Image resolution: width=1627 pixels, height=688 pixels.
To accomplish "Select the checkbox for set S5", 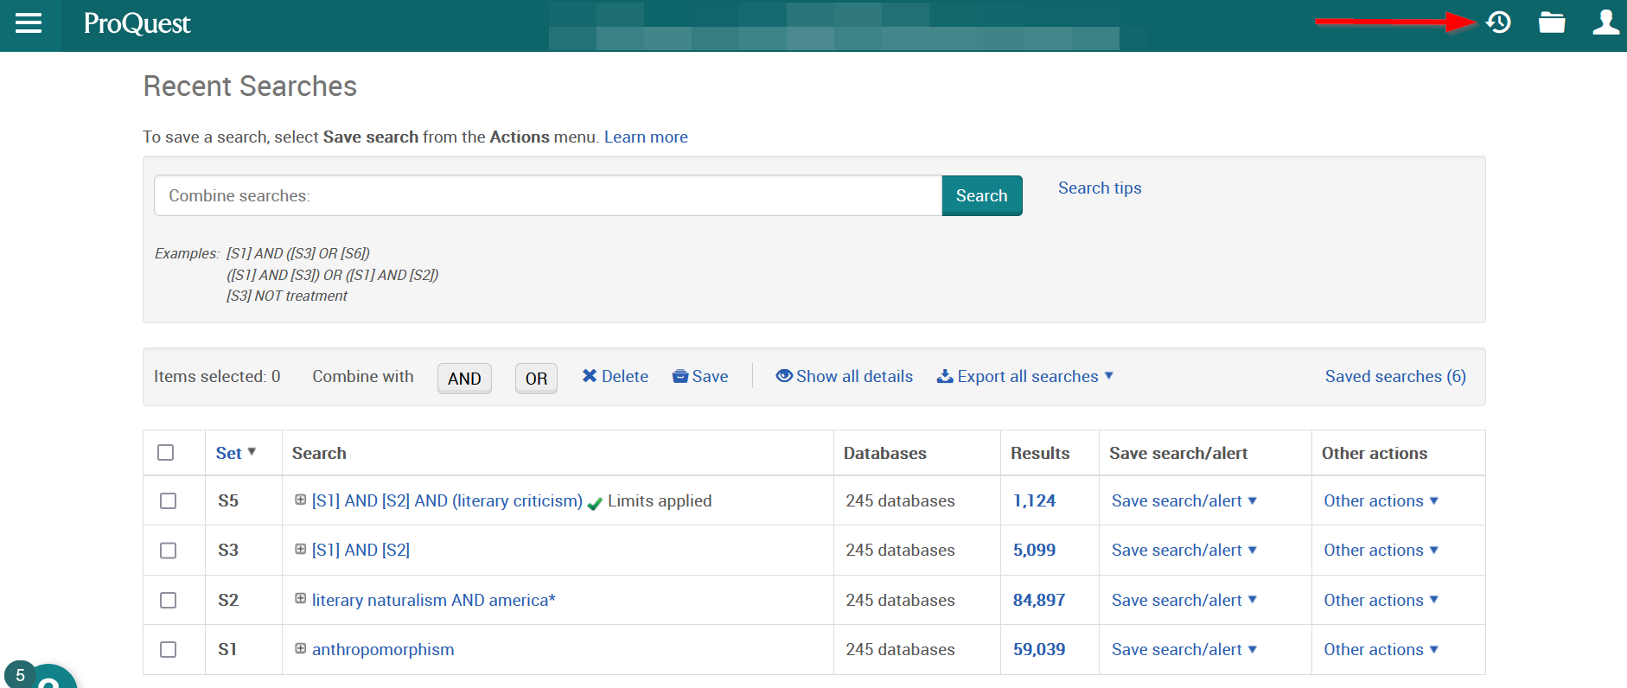I will [169, 501].
